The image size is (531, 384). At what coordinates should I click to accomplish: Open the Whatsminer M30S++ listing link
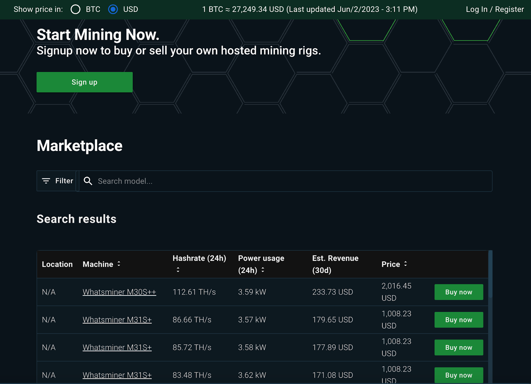point(119,292)
